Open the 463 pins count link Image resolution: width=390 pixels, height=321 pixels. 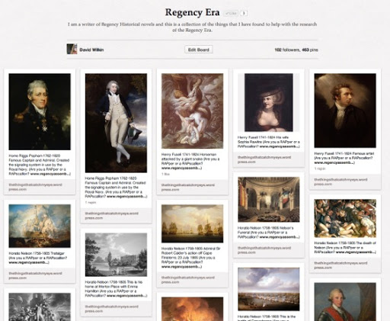tap(310, 50)
